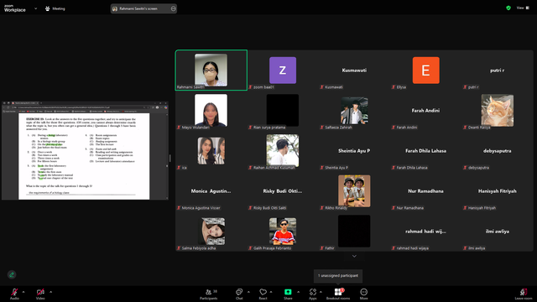Click the 1 unassigned participant tooltip
The image size is (537, 302).
(338, 276)
